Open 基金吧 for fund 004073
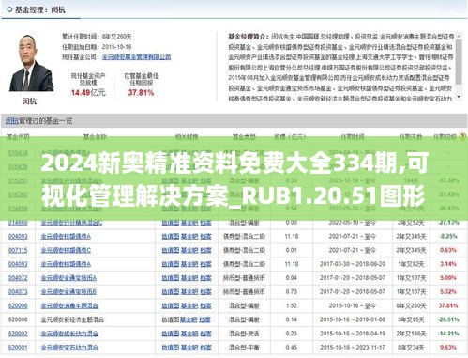 [189, 292]
